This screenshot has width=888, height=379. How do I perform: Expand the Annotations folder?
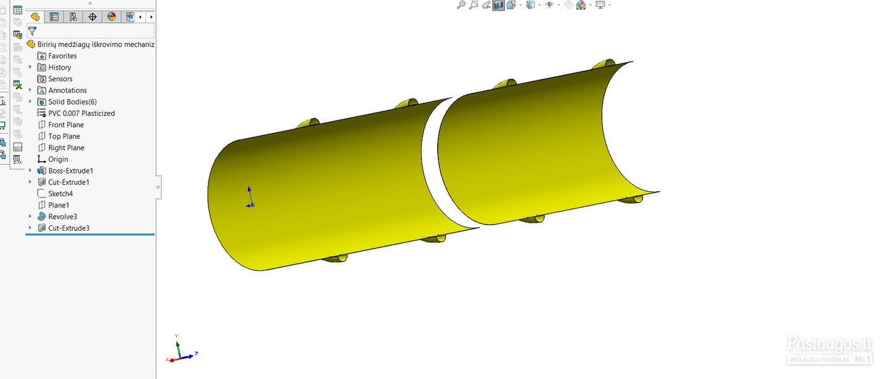[x=30, y=90]
